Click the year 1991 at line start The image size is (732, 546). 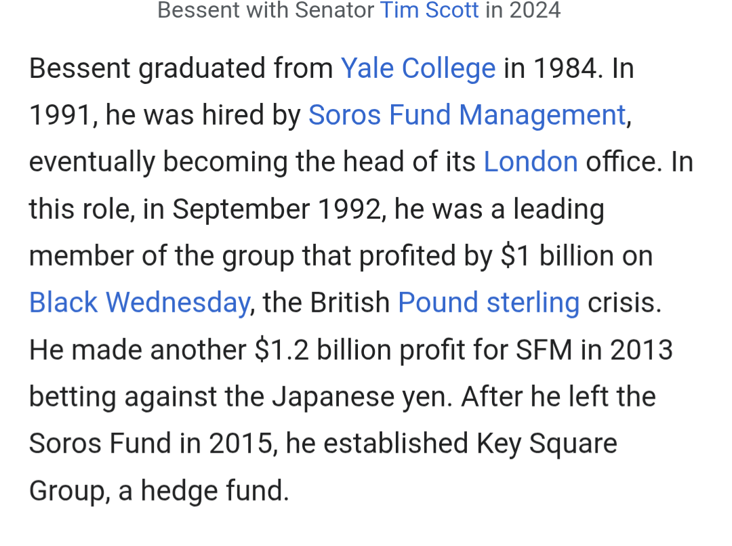coord(58,115)
